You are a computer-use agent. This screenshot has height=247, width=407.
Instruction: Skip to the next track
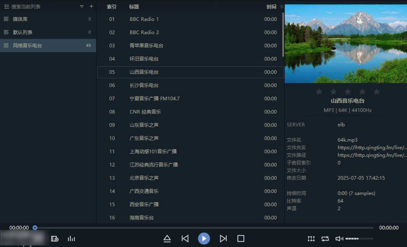[223, 239]
